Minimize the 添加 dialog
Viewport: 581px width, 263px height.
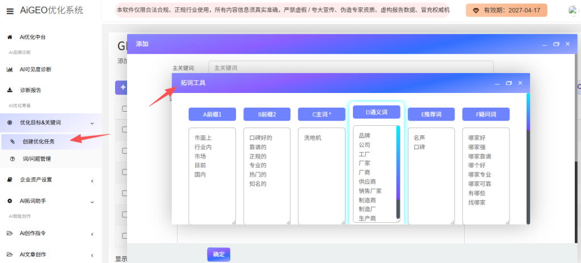[544, 44]
